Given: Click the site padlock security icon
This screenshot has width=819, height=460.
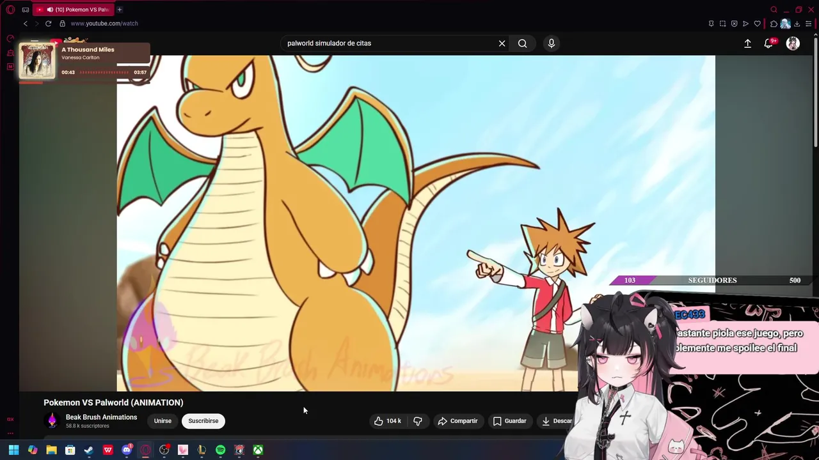Looking at the screenshot, I should [x=62, y=24].
